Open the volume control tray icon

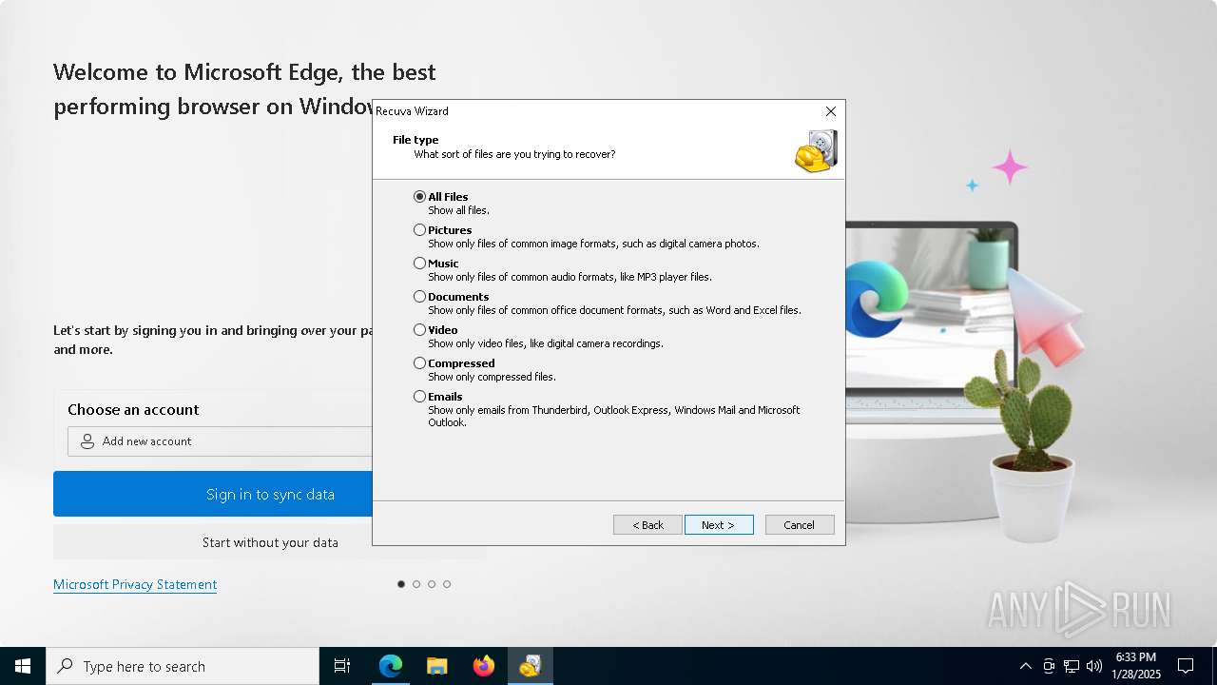coord(1094,666)
